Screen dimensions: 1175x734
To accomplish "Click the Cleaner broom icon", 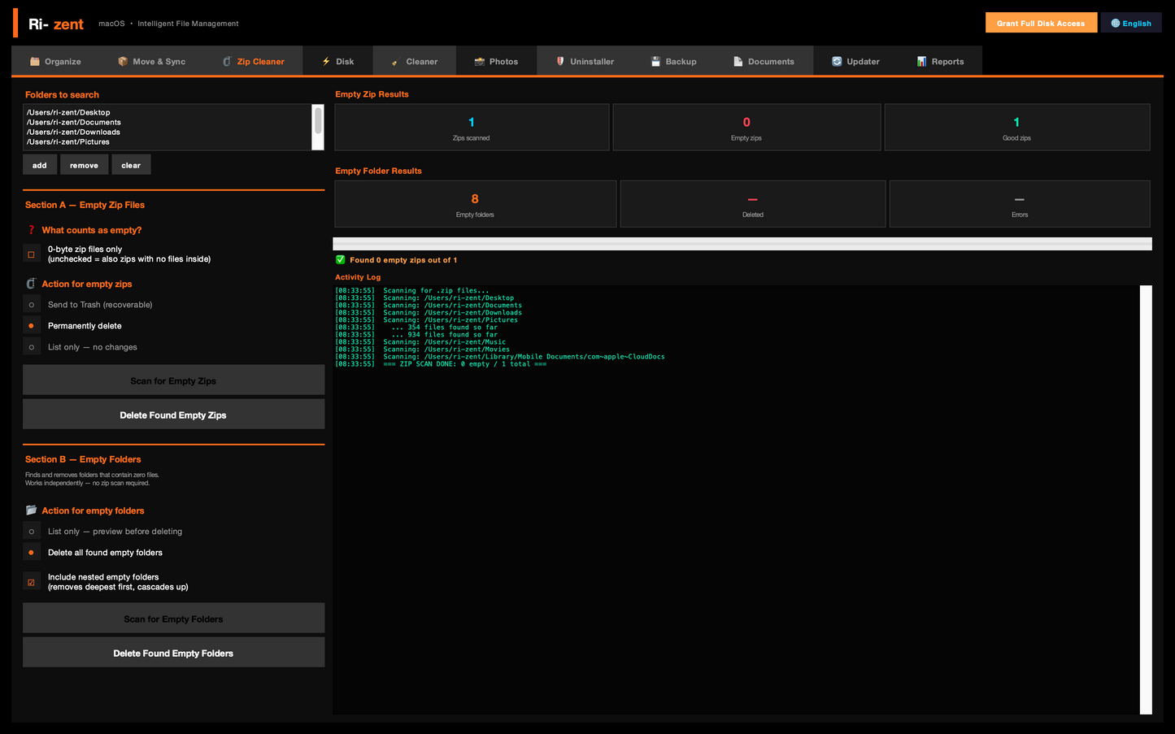I will click(x=394, y=62).
